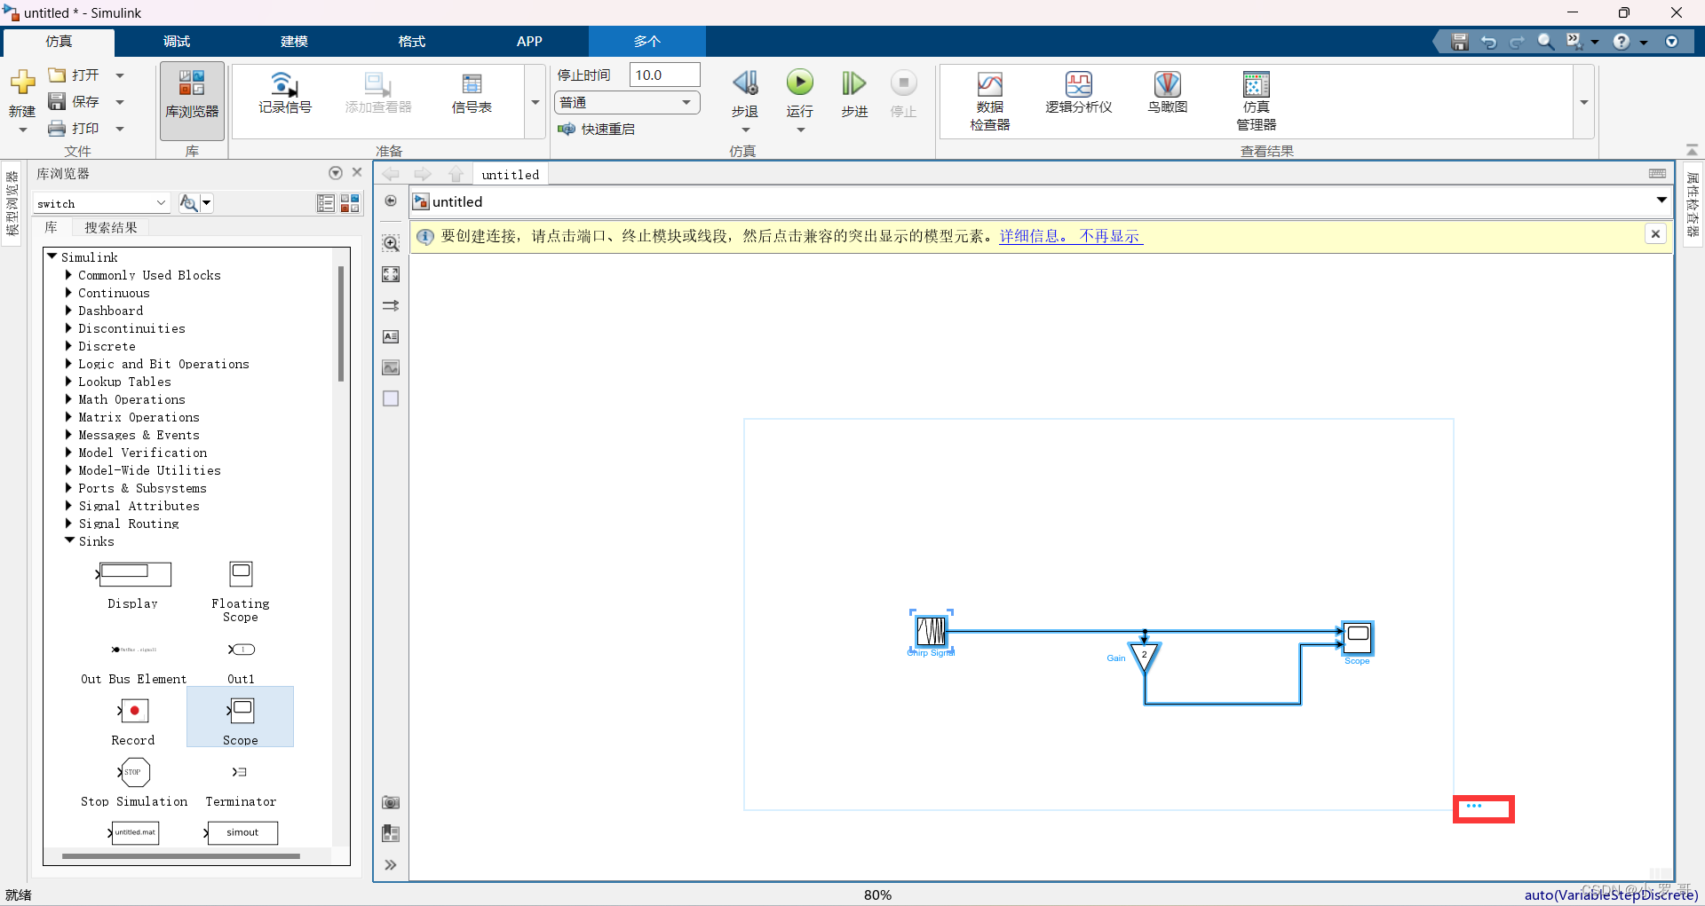
Task: Select Display block in Sinks library
Action: 133,586
